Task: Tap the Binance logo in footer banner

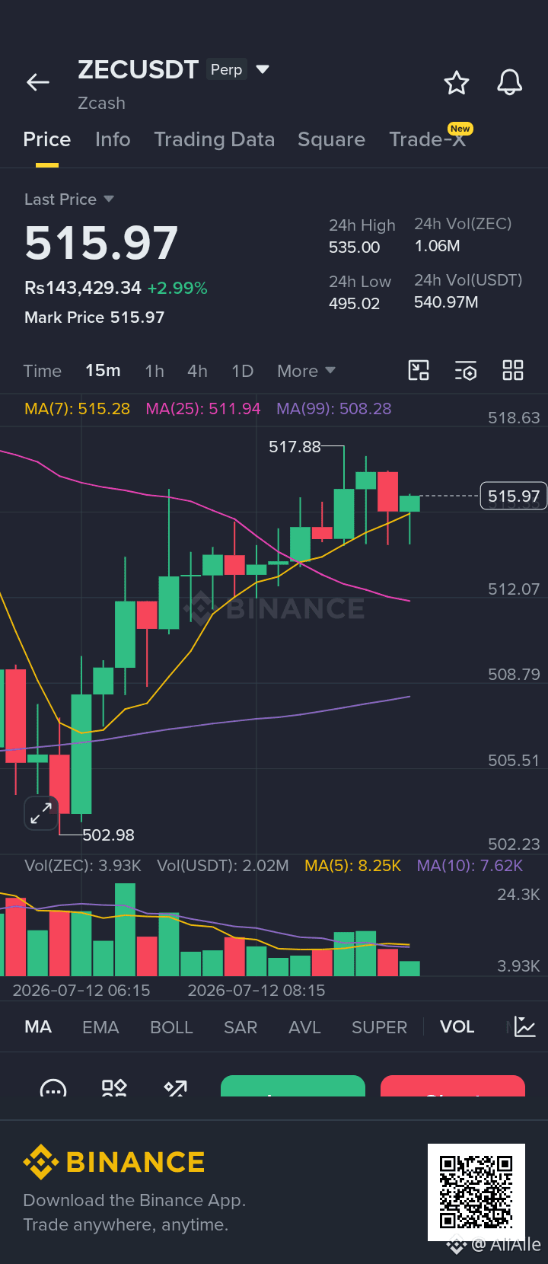Action: [x=114, y=1162]
